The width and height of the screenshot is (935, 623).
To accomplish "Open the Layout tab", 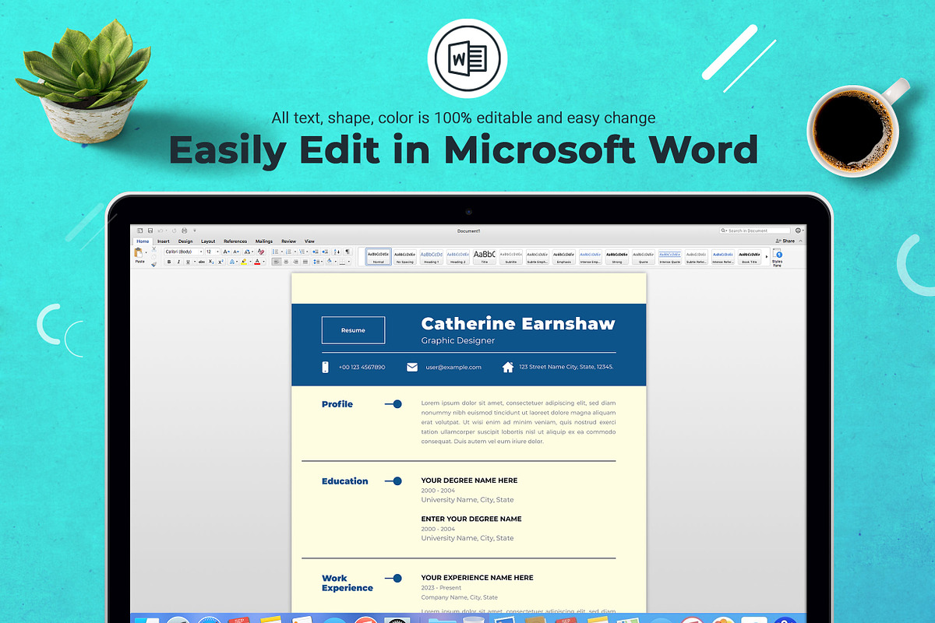I will (x=208, y=241).
